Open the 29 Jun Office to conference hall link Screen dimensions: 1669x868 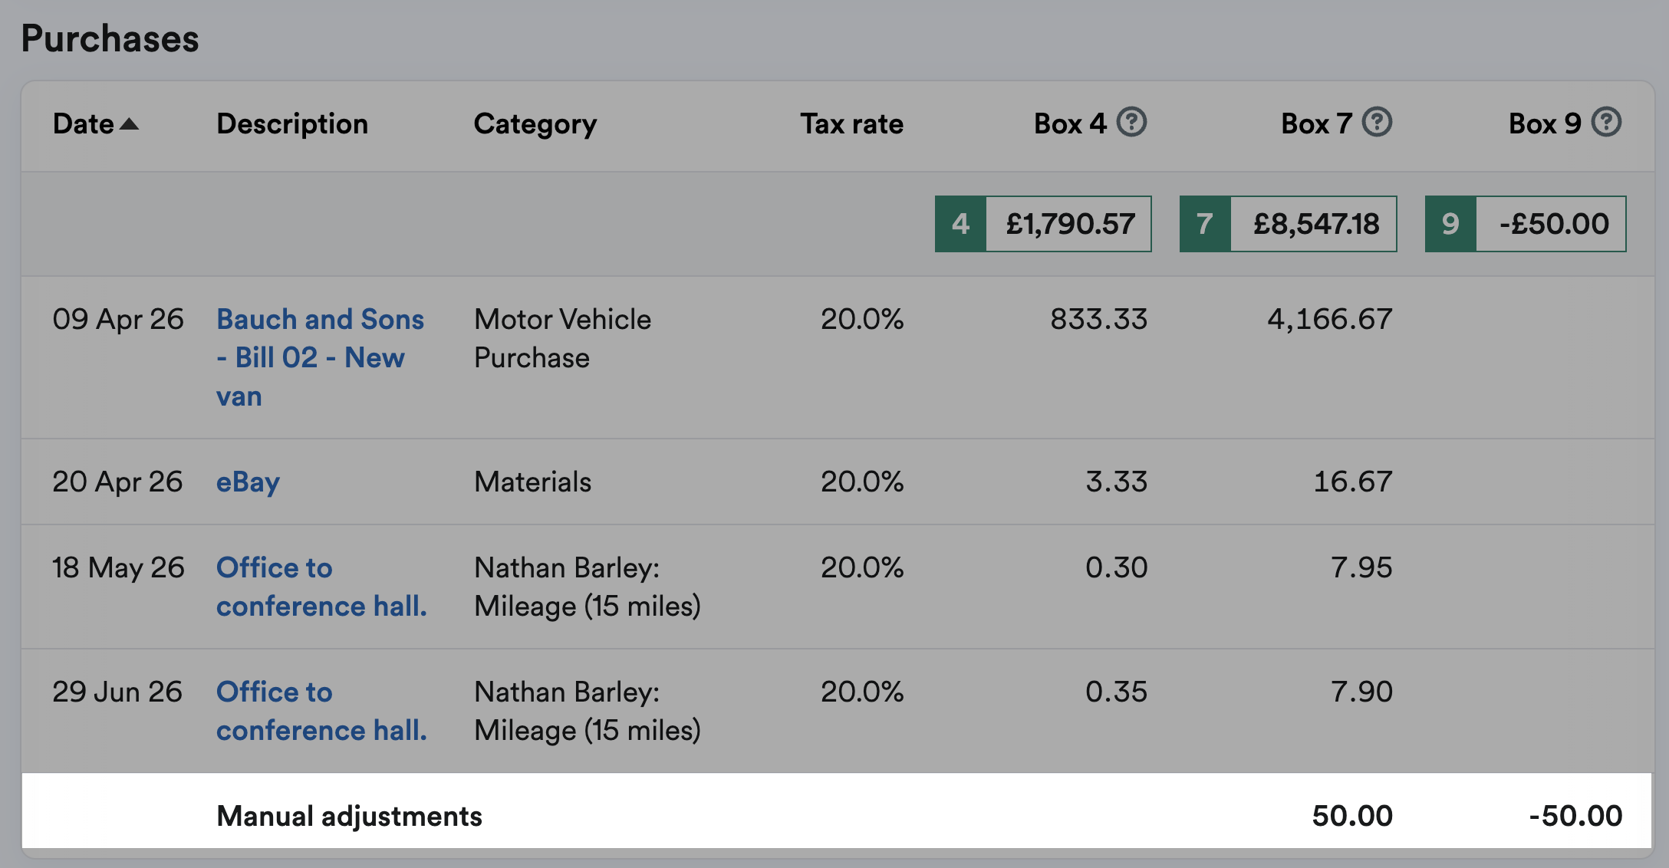pyautogui.click(x=321, y=711)
